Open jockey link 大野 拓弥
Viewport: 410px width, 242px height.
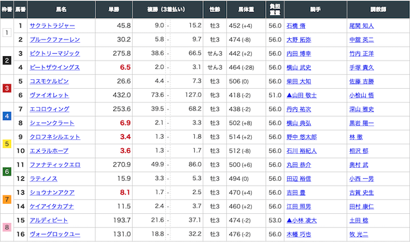tap(299, 40)
